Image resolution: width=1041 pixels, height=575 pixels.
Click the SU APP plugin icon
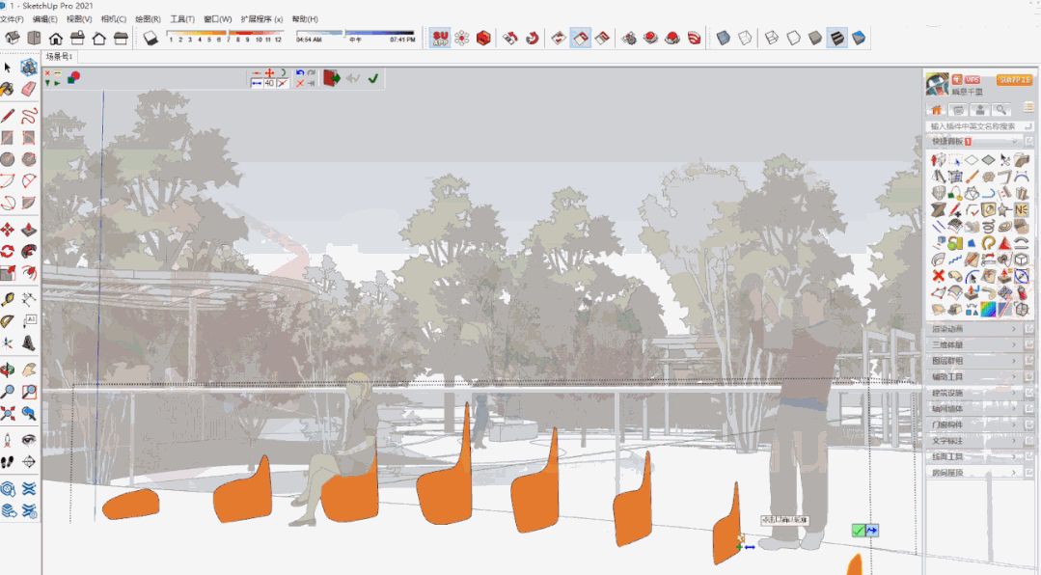coord(440,38)
